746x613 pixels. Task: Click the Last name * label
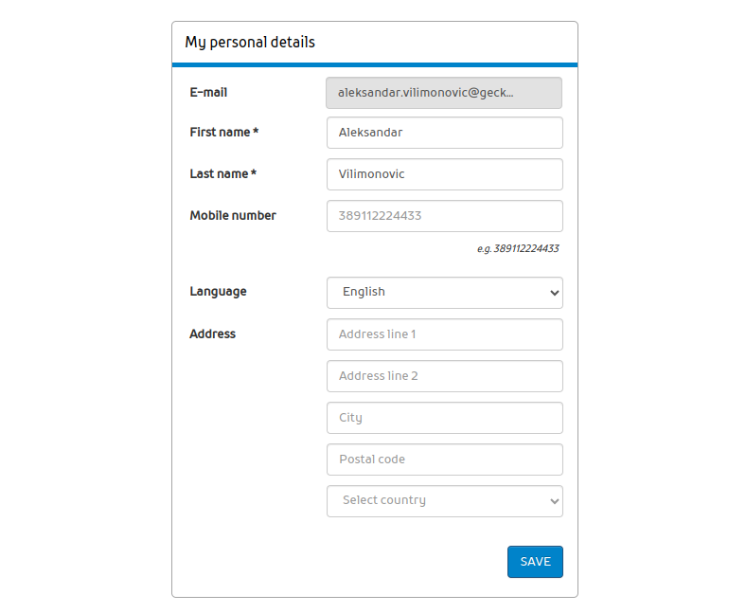point(223,174)
